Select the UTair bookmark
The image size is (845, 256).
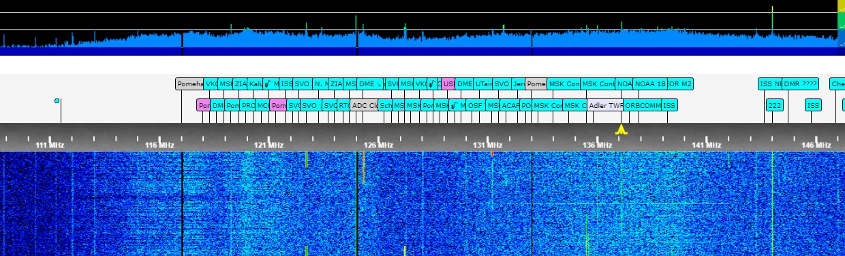click(x=482, y=84)
